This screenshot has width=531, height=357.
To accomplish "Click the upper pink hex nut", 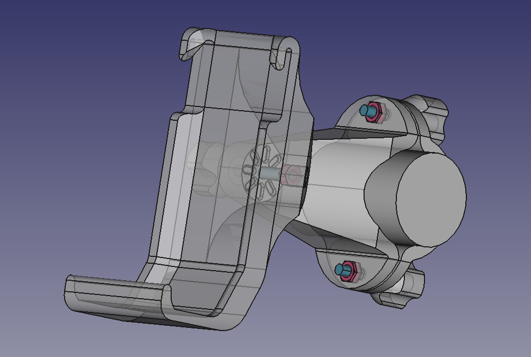I will (375, 112).
